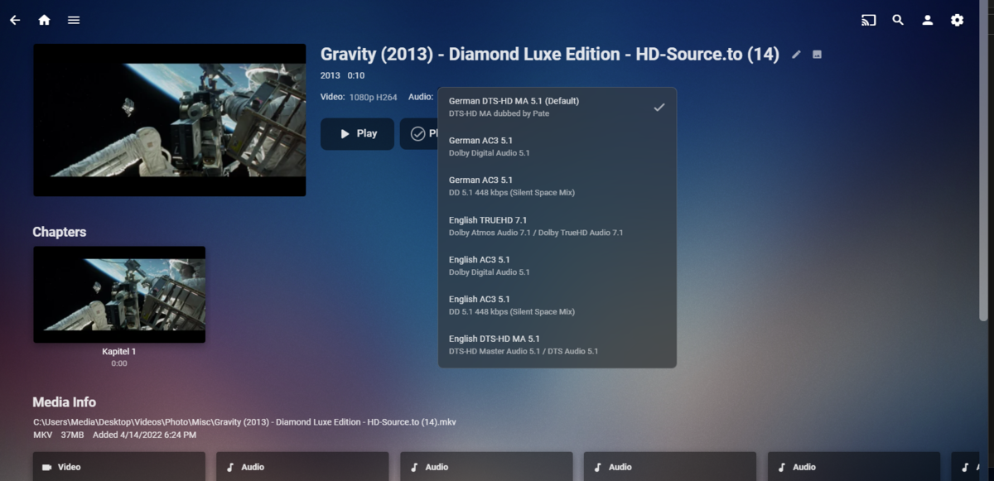Open the hamburger navigation menu
Viewport: 994px width, 481px height.
click(x=74, y=20)
